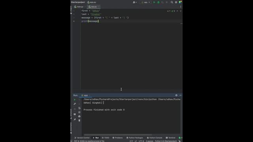253x142 pixels.
Task: Open Run panel settings gear
Action: click(176, 95)
